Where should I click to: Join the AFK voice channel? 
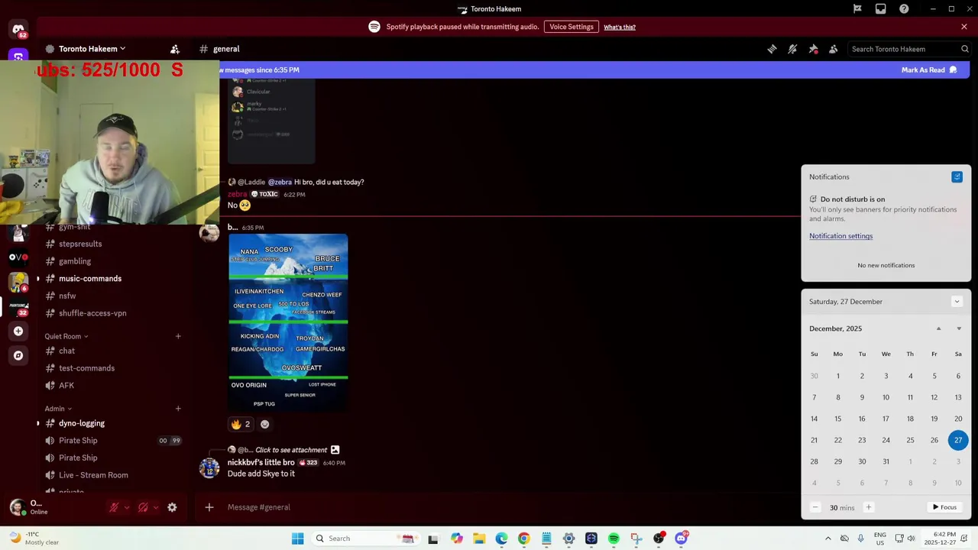[66, 386]
